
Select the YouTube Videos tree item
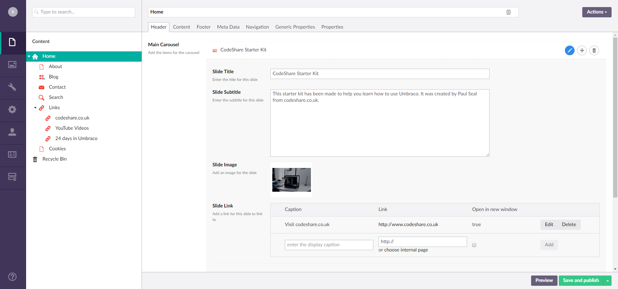(x=72, y=128)
